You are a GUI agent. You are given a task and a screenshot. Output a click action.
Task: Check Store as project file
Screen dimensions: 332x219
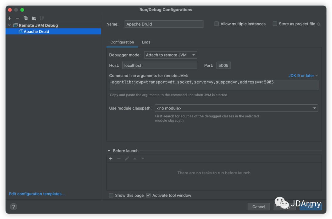(x=275, y=24)
